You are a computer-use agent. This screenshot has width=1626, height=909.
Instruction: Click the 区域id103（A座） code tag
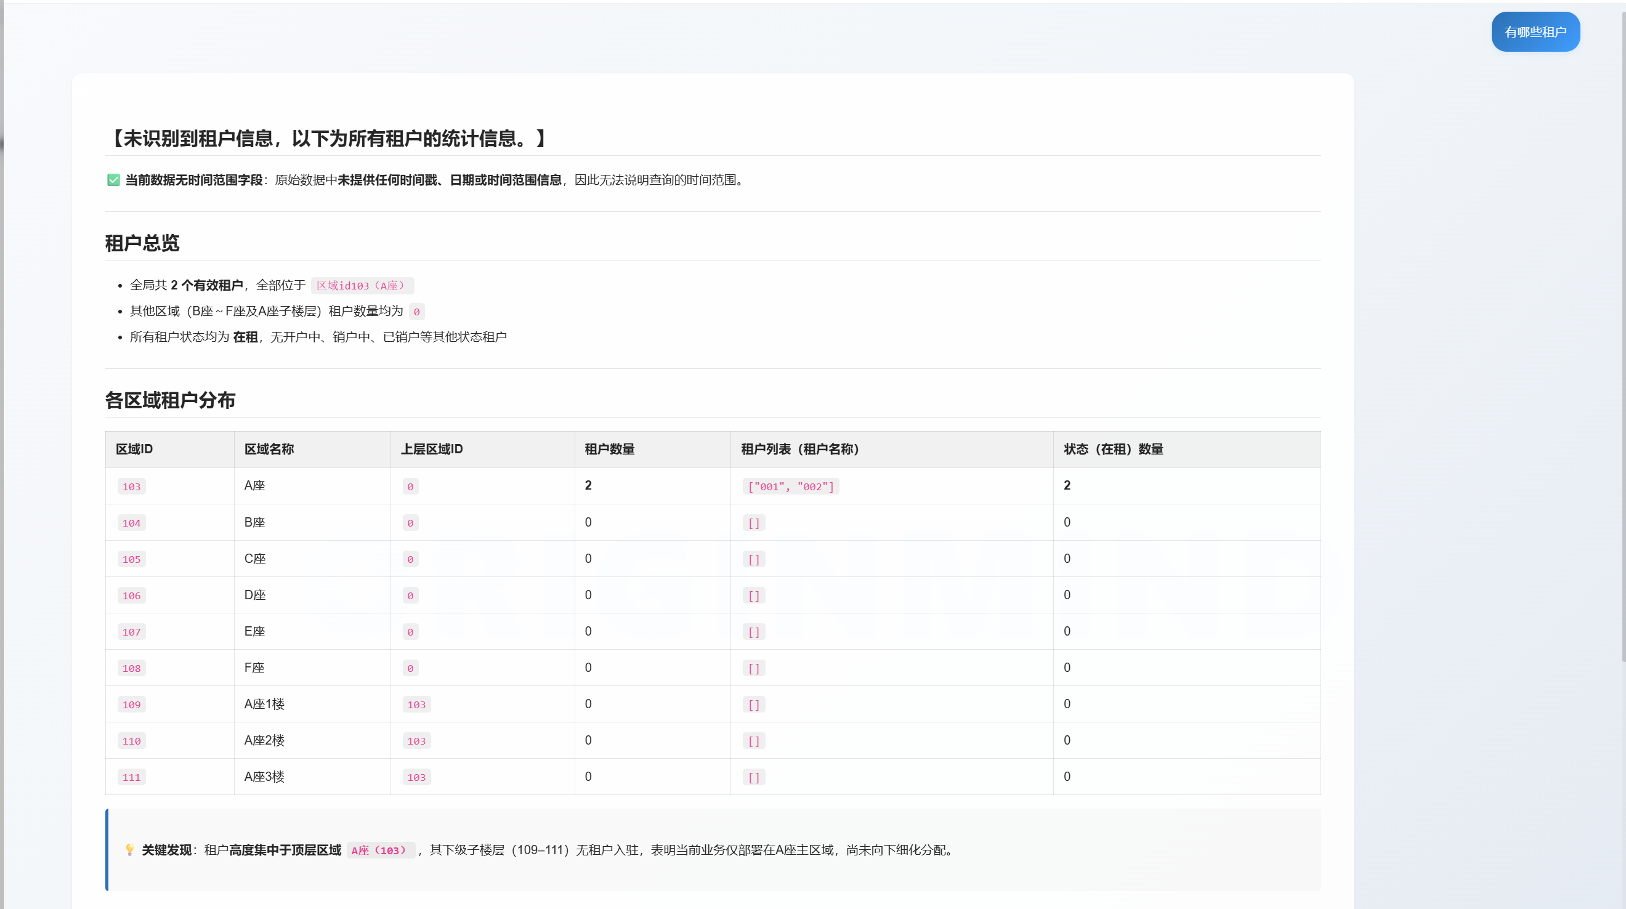(x=362, y=285)
